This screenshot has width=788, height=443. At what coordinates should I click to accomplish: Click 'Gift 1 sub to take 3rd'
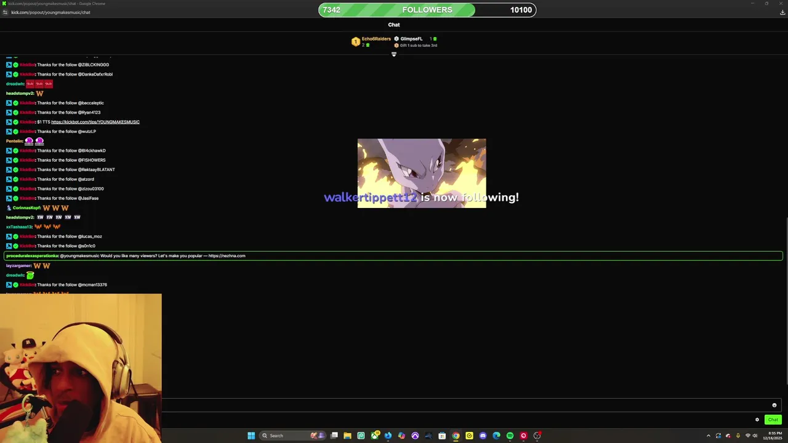tap(419, 46)
